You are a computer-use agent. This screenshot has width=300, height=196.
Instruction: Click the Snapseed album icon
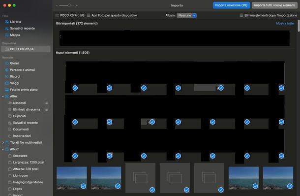tap(10, 156)
